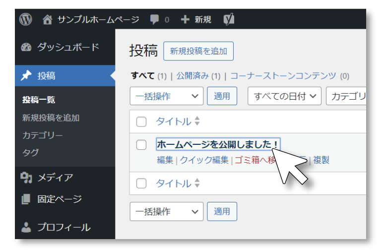Click the メディア sidebar icon
The image size is (384, 250).
27,177
